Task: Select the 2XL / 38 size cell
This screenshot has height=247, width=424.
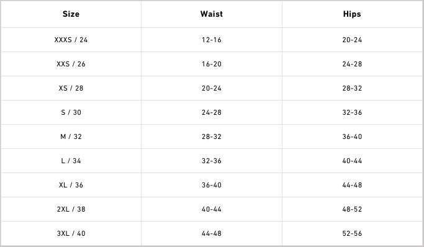Action: coord(71,209)
